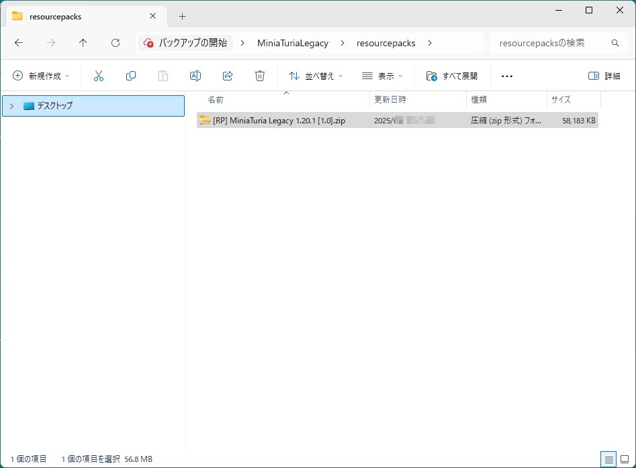
Task: Click the Paste clipboard icon
Action: [x=163, y=76]
